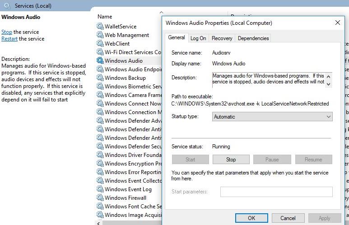Click the gear icon beside Windows Event Log
Screen dimensions: 349x225
coord(100,189)
